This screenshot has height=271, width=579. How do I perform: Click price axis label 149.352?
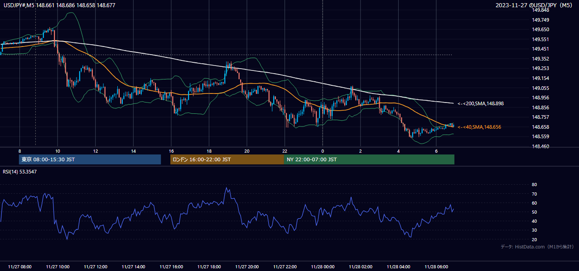(541, 59)
